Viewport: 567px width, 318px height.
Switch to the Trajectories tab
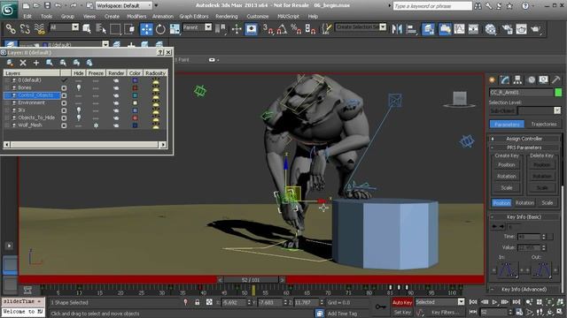tap(543, 124)
